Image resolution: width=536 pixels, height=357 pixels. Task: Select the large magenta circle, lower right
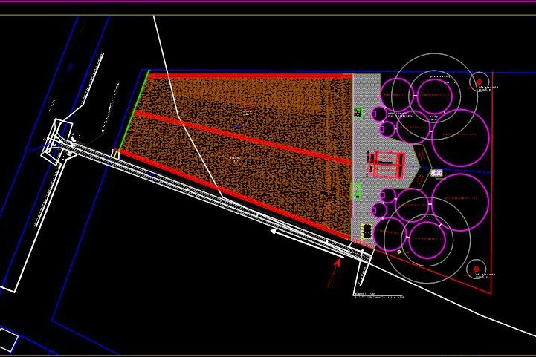pyautogui.click(x=460, y=200)
